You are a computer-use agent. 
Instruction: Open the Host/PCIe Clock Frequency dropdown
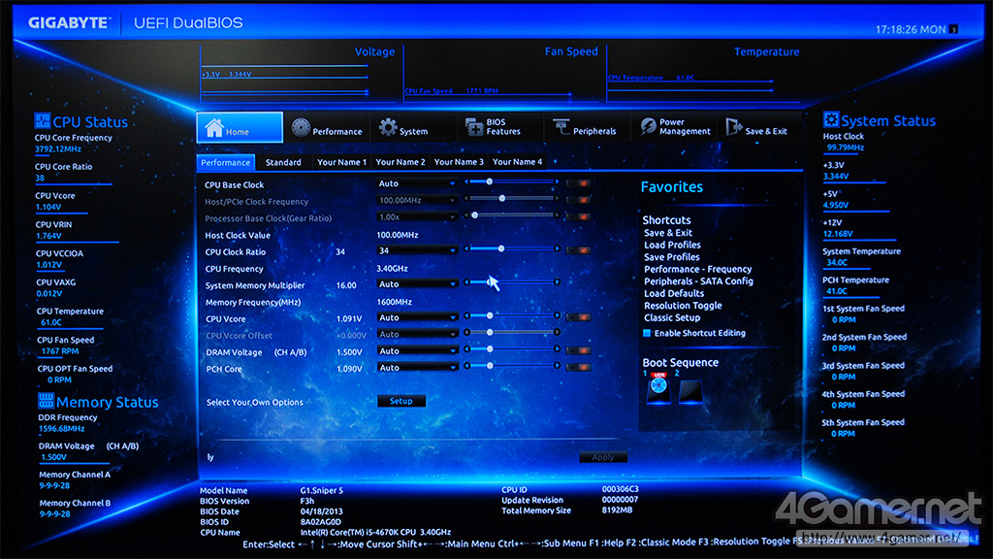[x=417, y=200]
